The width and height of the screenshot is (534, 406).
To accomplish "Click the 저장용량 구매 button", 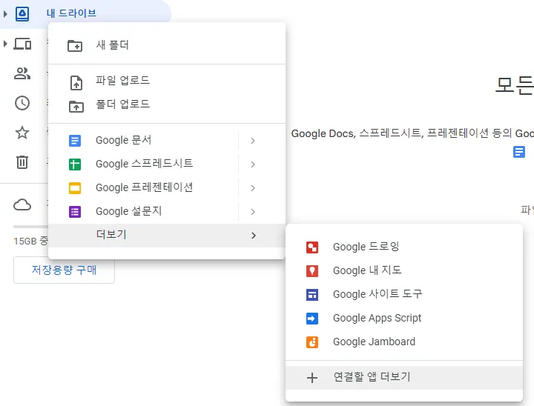I will pyautogui.click(x=64, y=270).
